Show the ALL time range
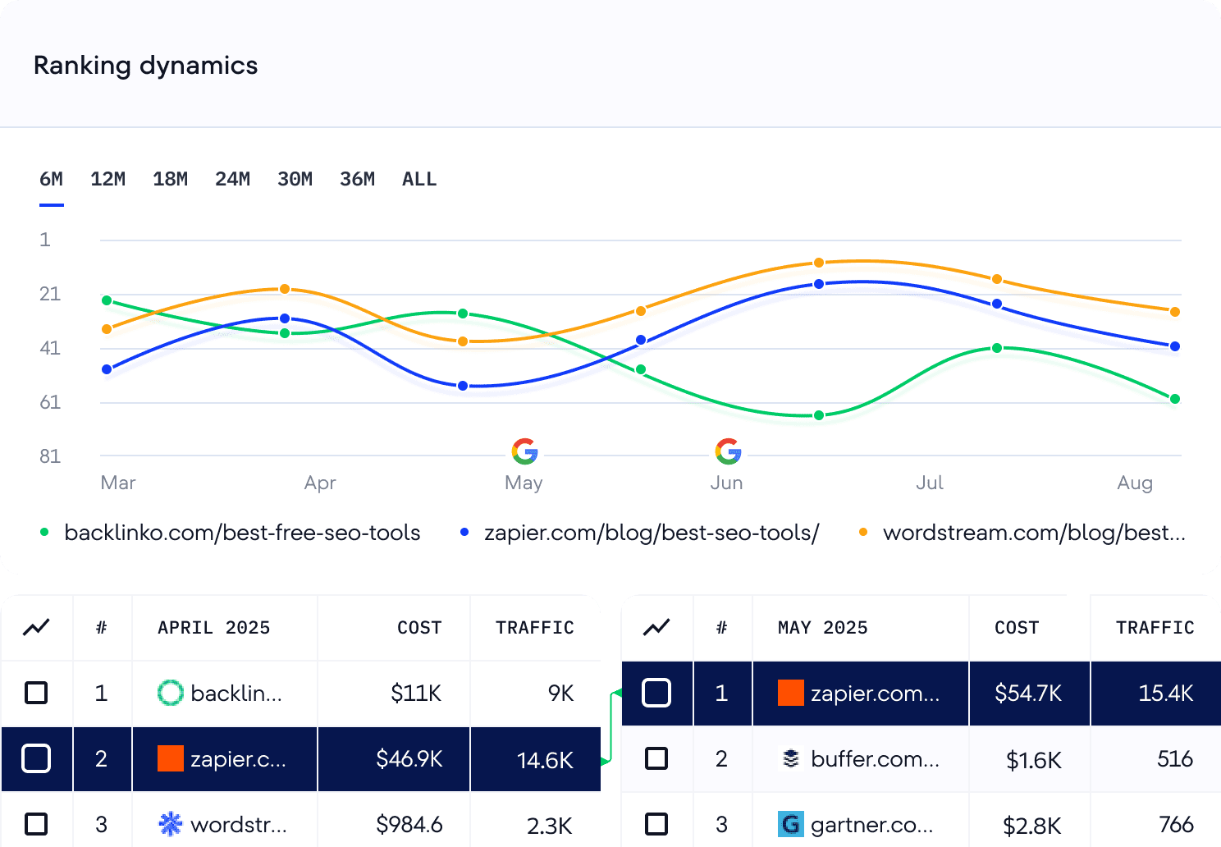This screenshot has width=1221, height=847. 419,179
